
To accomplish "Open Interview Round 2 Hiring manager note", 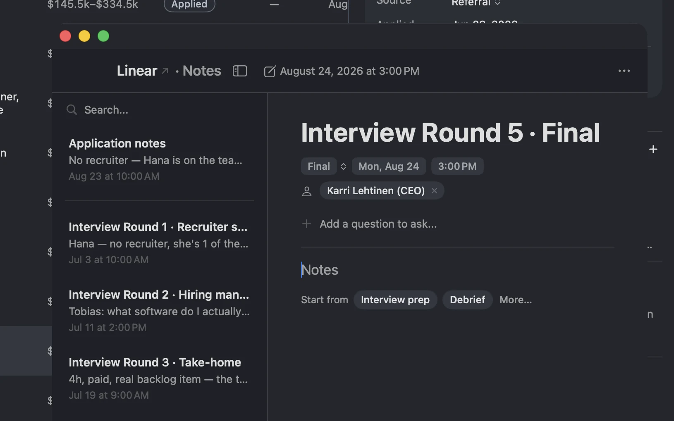I will pos(160,311).
